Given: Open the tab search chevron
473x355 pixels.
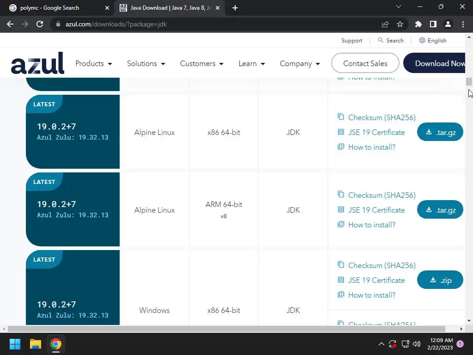Looking at the screenshot, I should 399,6.
